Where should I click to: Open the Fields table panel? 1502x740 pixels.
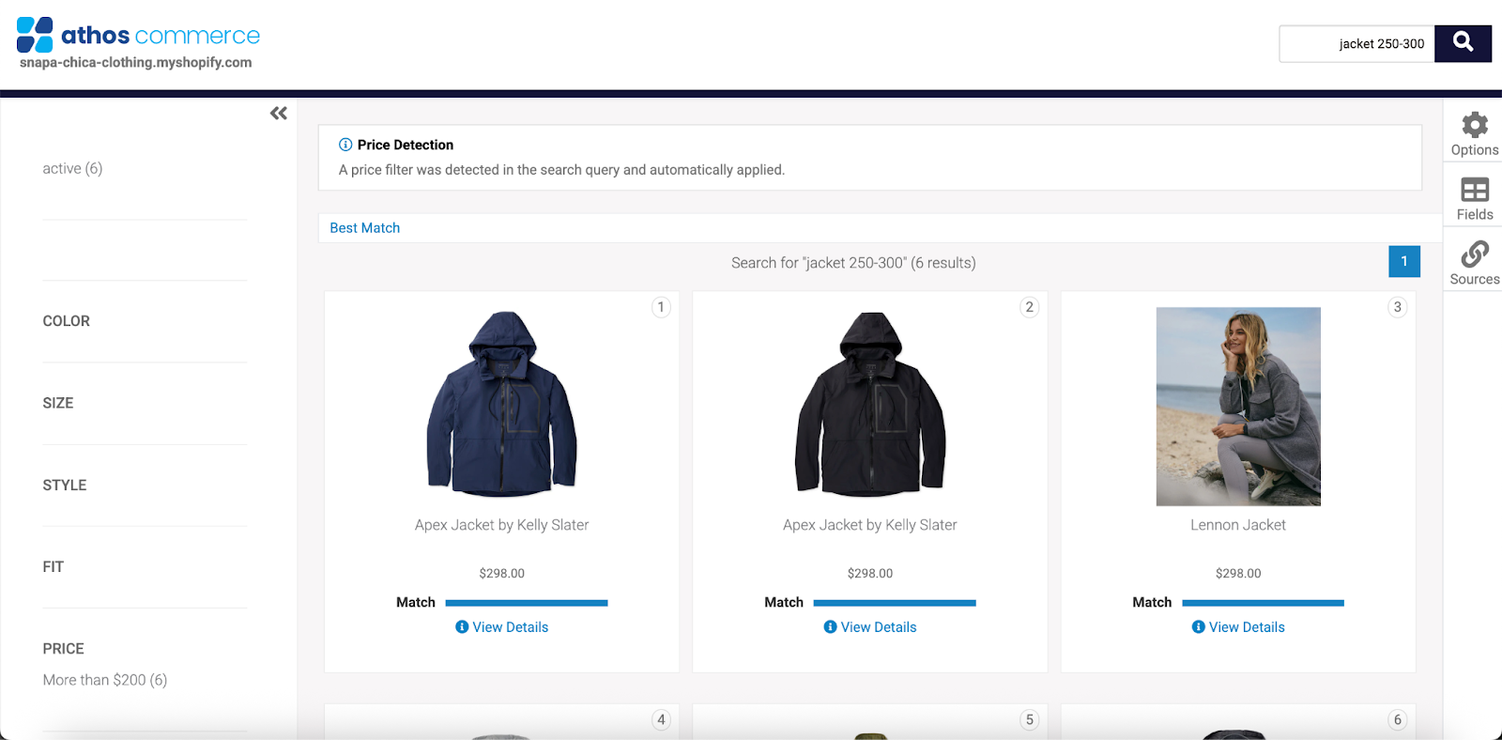tap(1474, 199)
